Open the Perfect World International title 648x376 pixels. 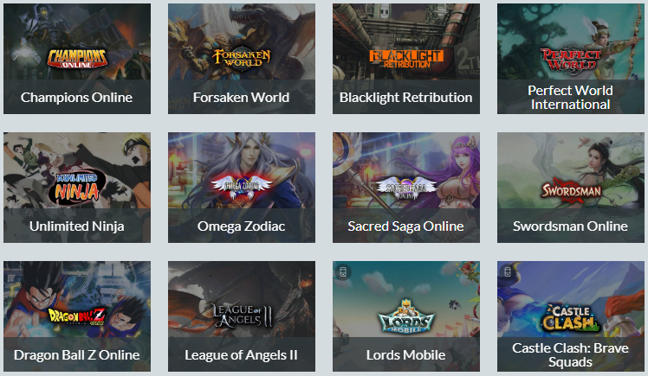570,98
